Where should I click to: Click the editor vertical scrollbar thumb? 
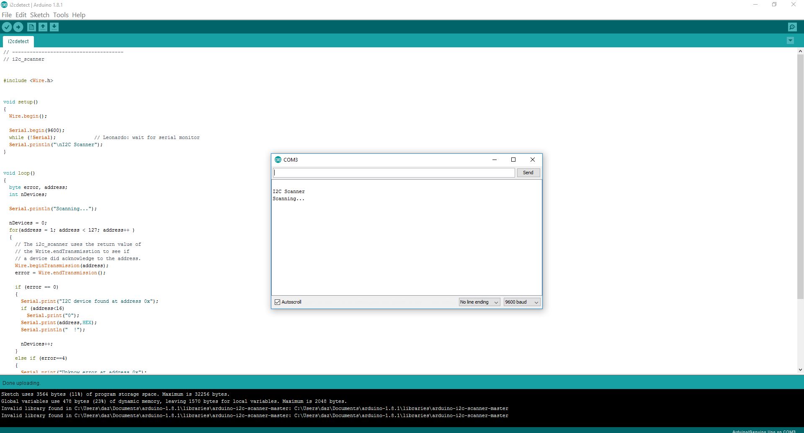[x=800, y=176]
